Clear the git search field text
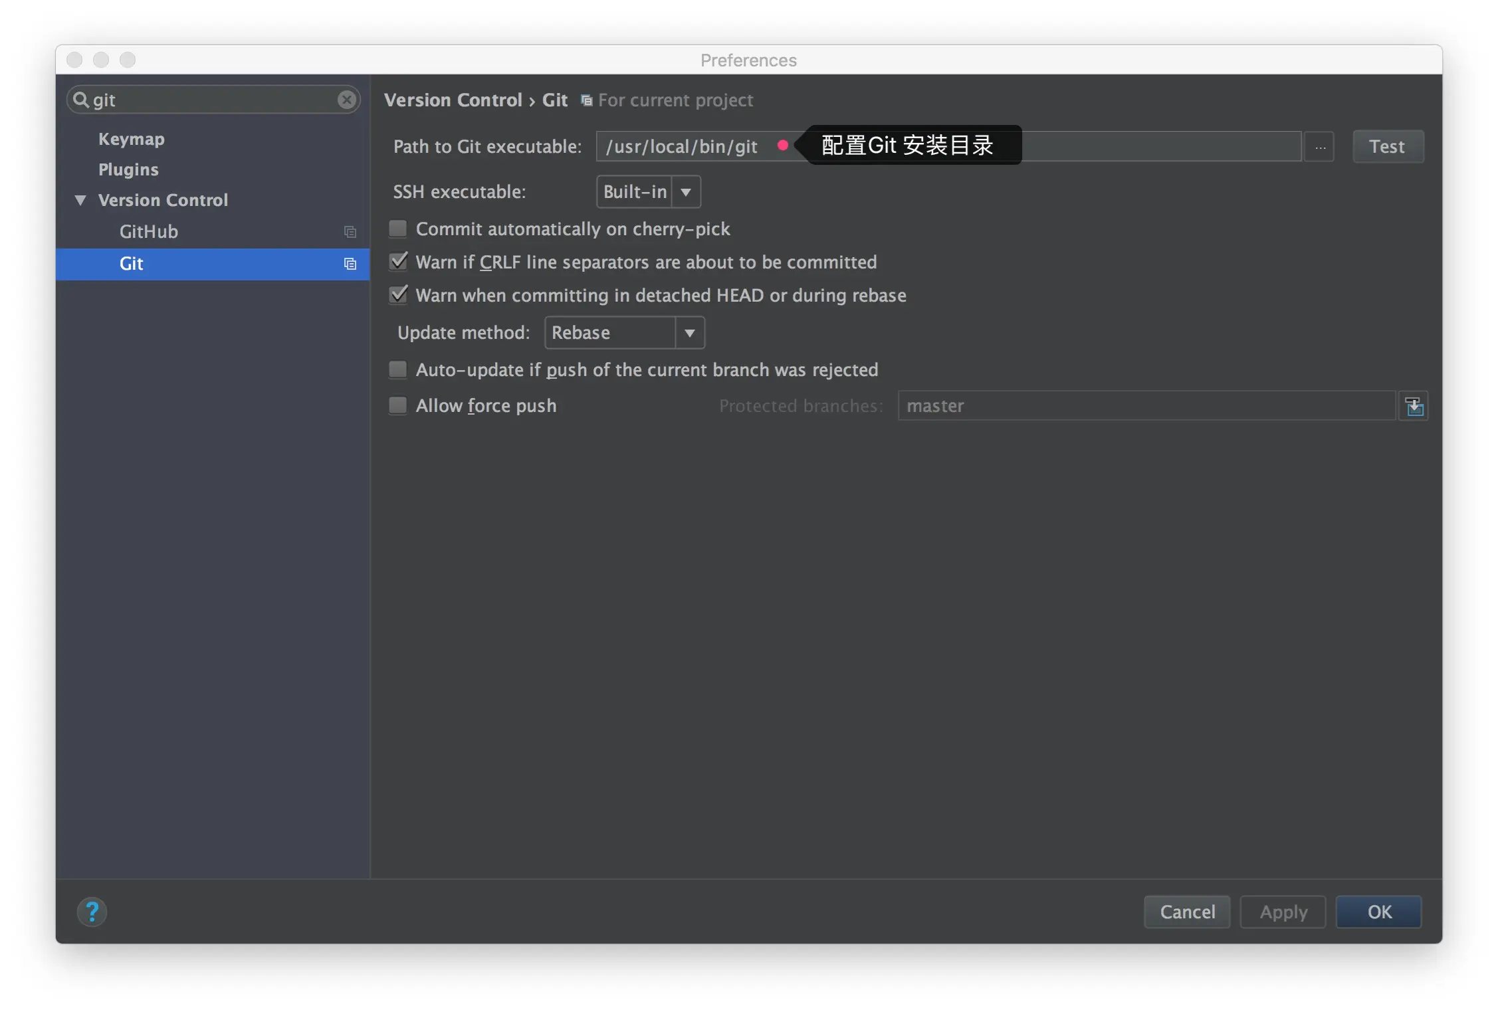Viewport: 1498px width, 1010px height. click(346, 100)
